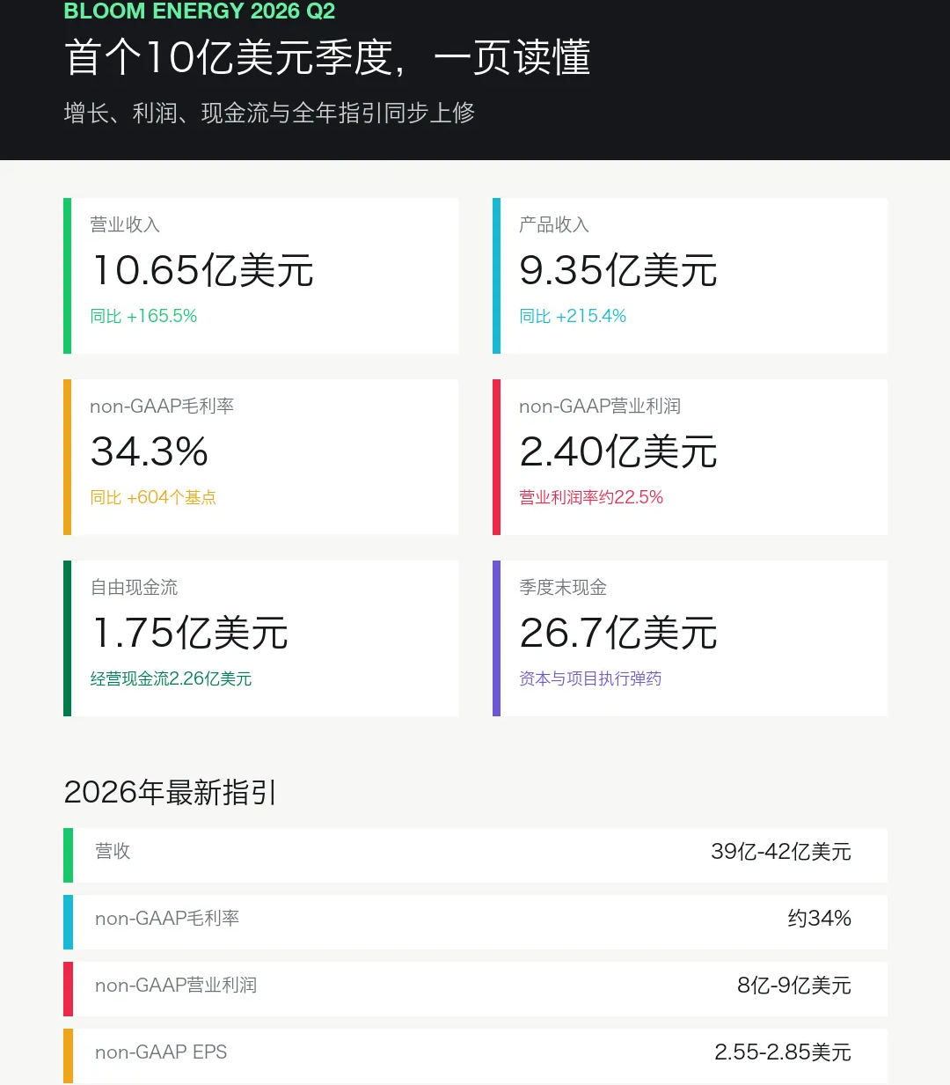
Task: Click the 2026年最新指引 section heading
Action: point(170,792)
